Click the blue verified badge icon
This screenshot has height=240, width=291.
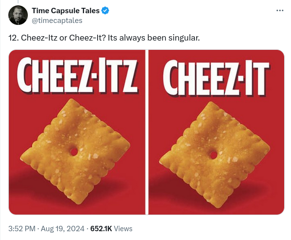pos(105,11)
